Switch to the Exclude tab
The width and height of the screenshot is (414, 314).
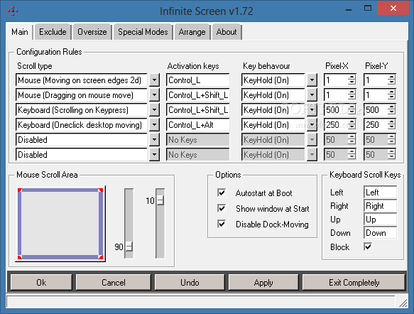(53, 32)
